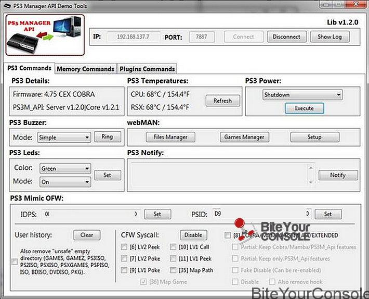This screenshot has height=299, width=369.
Task: Click the PSID input field
Action: pos(262,214)
